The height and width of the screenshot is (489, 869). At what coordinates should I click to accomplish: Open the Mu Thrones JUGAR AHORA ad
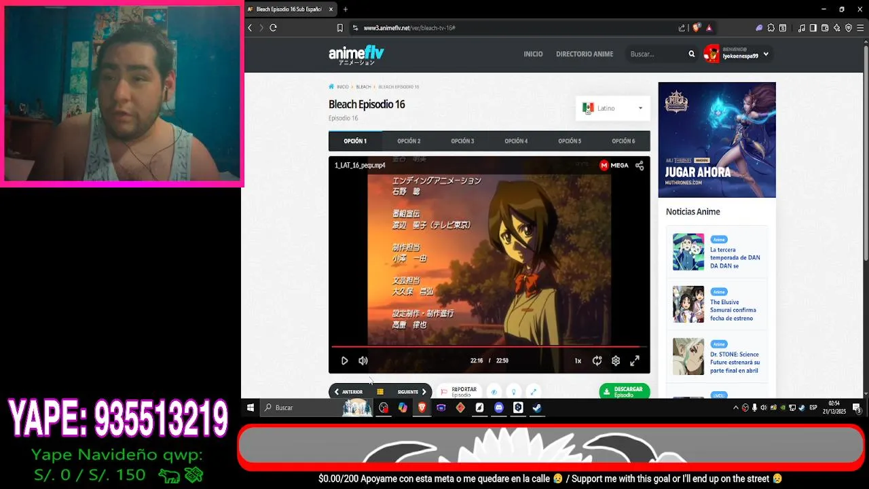(x=717, y=140)
